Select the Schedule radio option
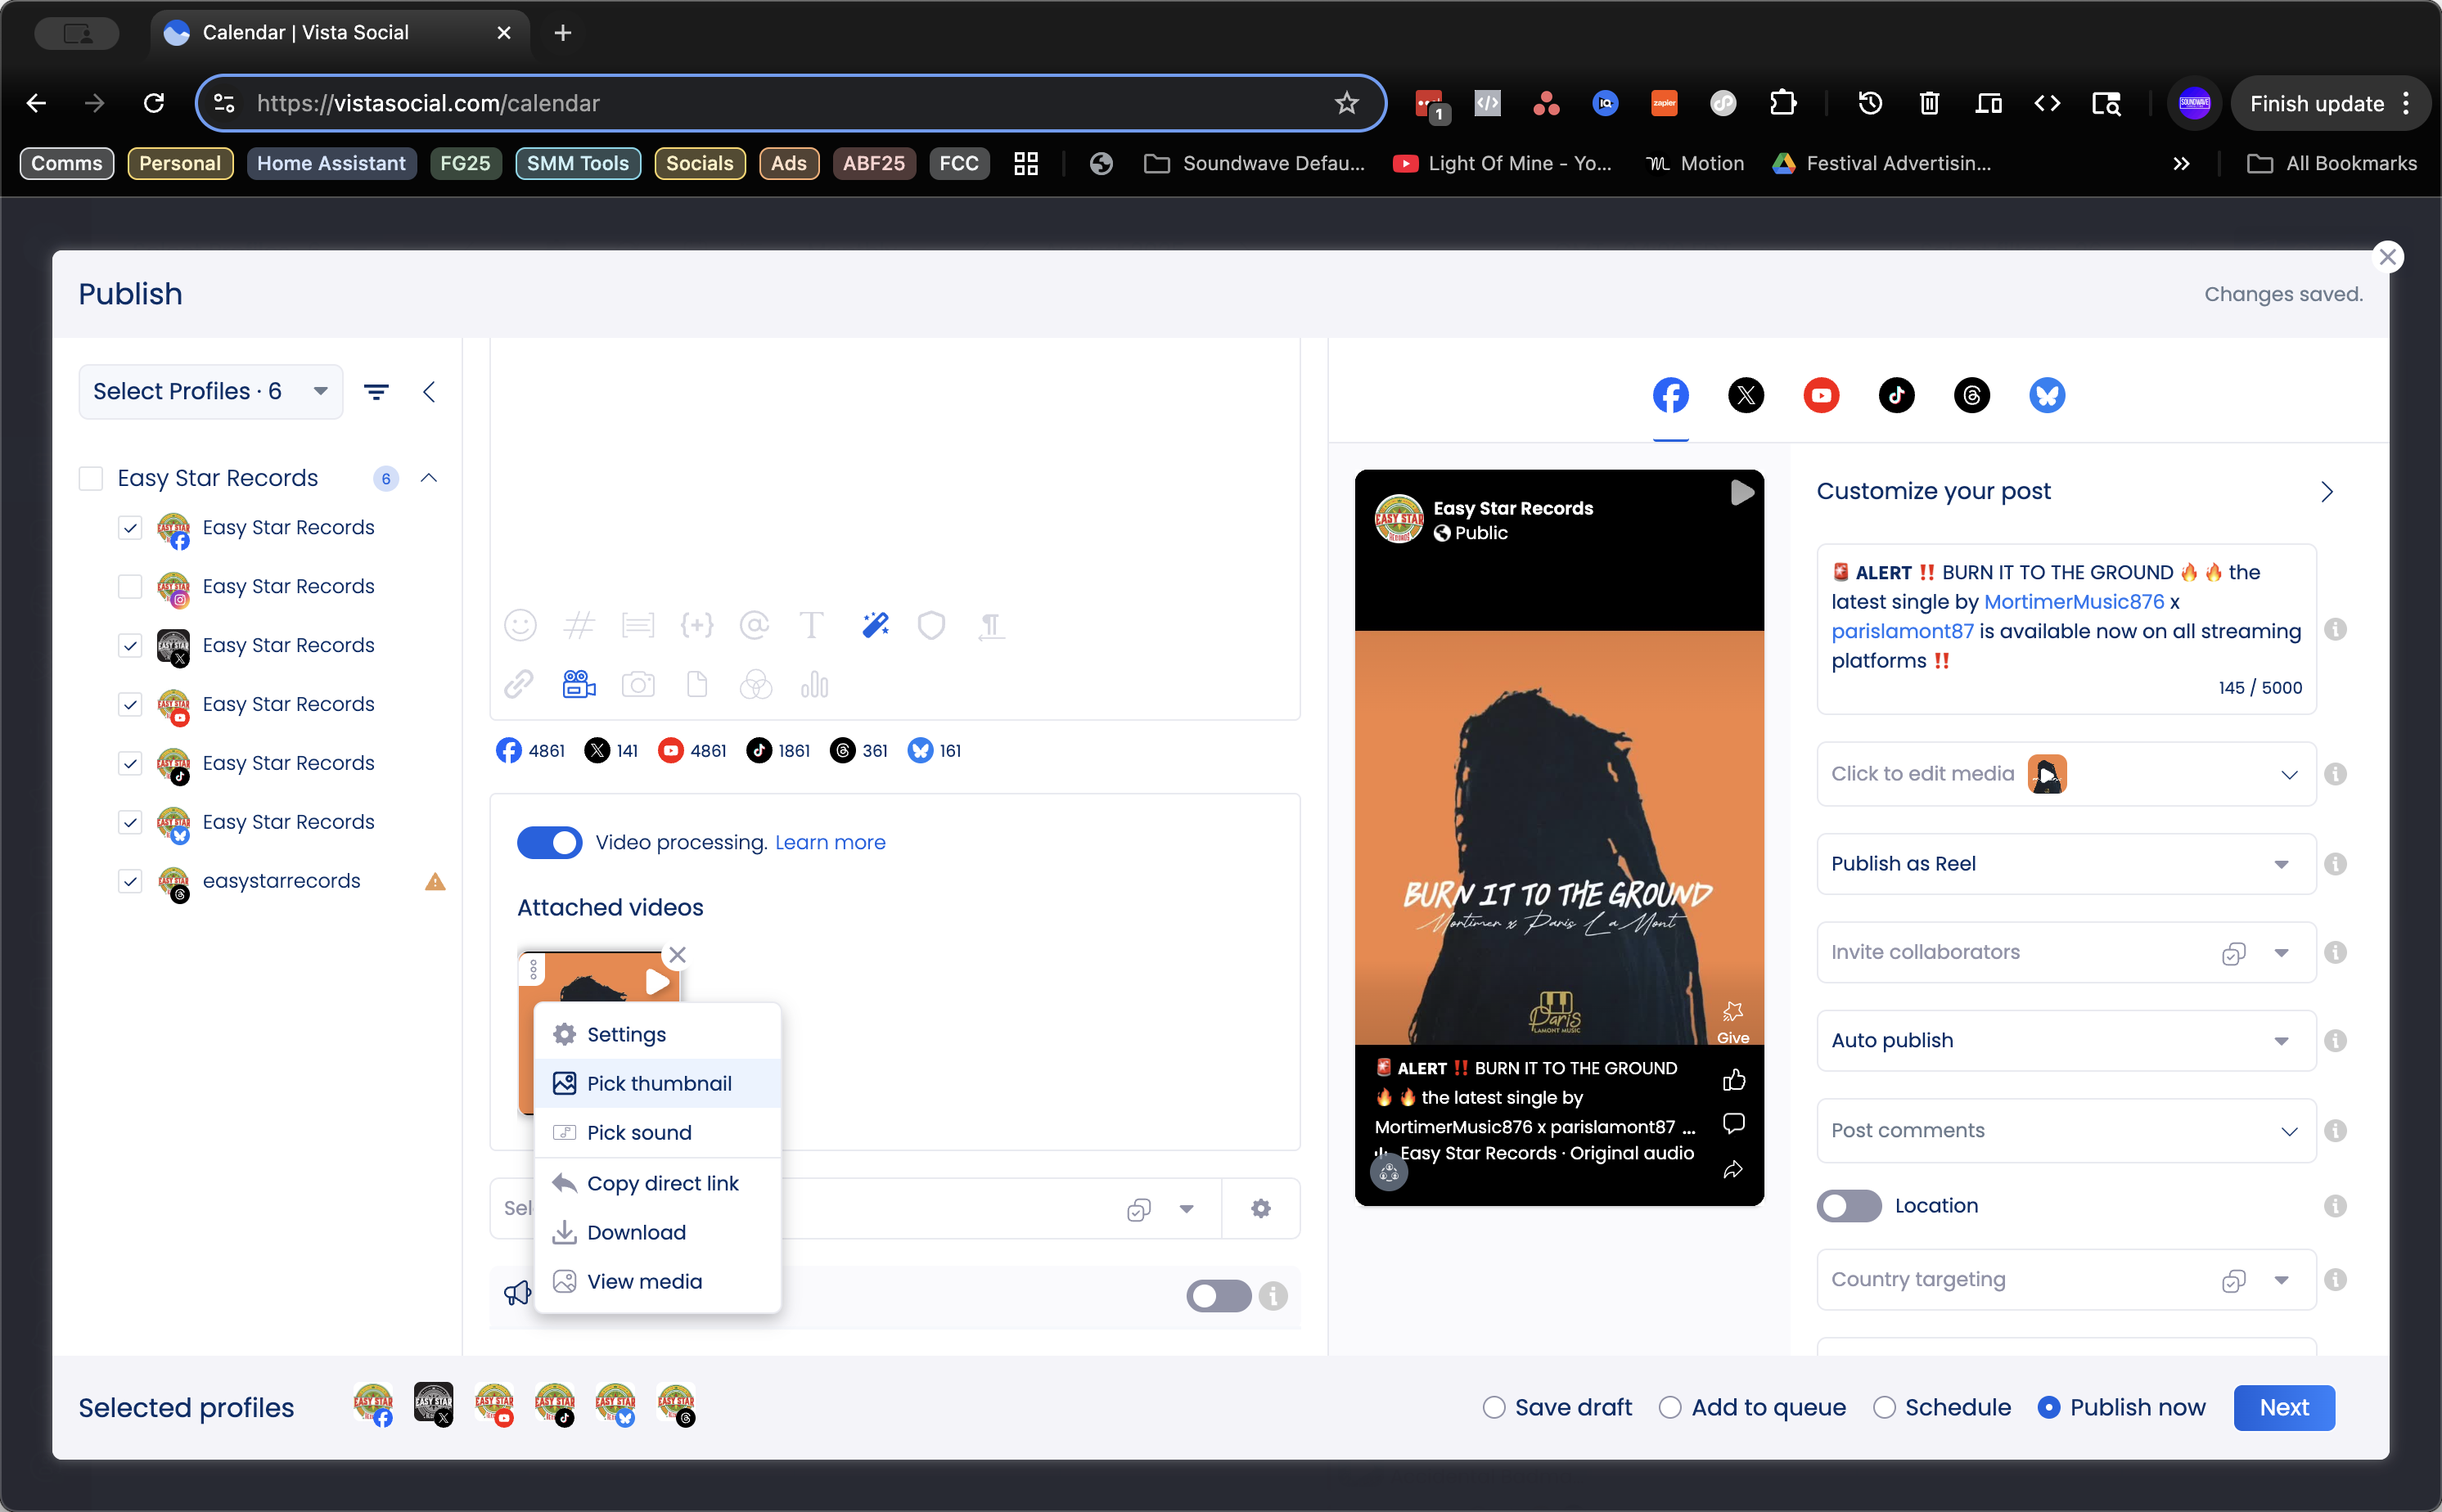Viewport: 2442px width, 1512px height. (1884, 1407)
